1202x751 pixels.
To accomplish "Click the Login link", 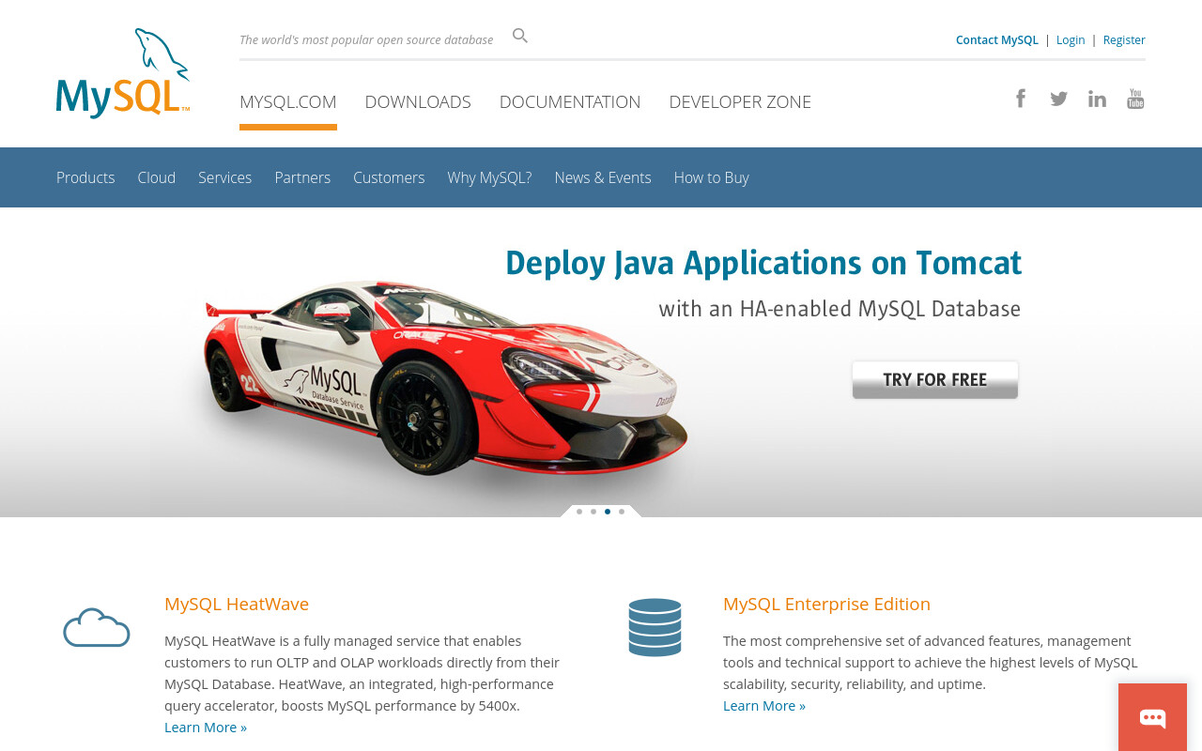I will point(1071,39).
